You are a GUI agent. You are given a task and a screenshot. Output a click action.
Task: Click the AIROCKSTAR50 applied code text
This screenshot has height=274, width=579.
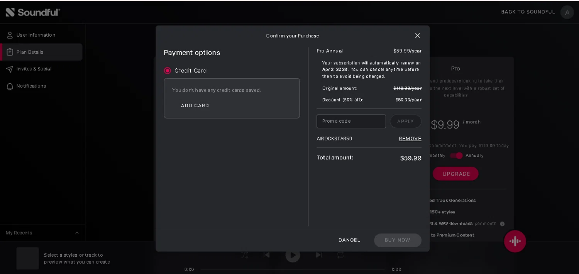click(x=334, y=139)
